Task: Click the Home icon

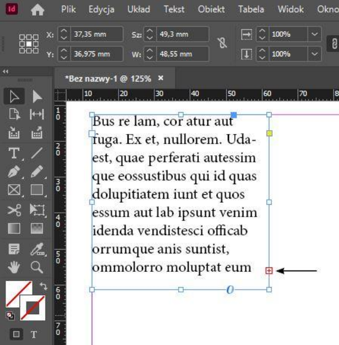Action: (x=37, y=10)
